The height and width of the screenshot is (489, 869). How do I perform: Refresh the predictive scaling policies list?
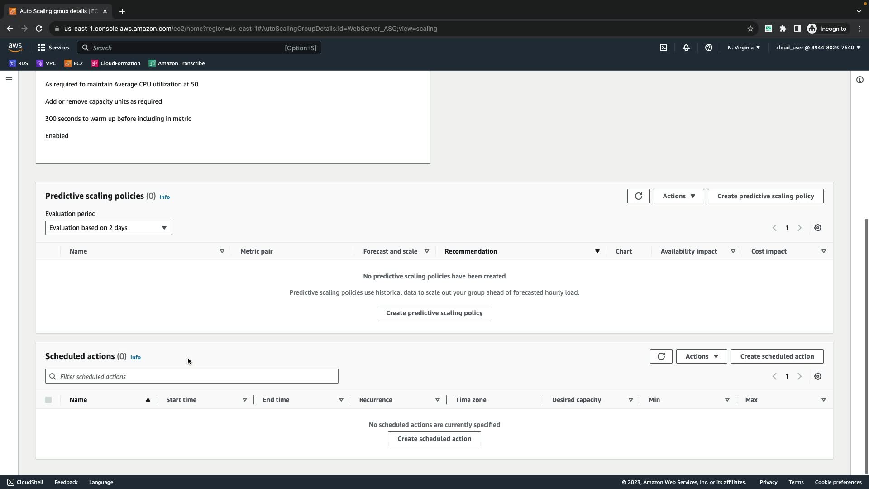[x=638, y=196]
